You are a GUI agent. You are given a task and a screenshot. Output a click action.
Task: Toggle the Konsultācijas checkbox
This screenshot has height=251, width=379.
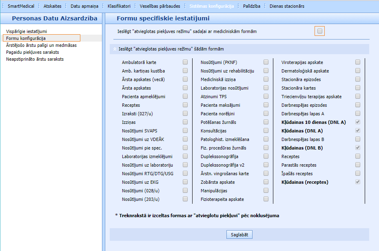tap(266, 131)
